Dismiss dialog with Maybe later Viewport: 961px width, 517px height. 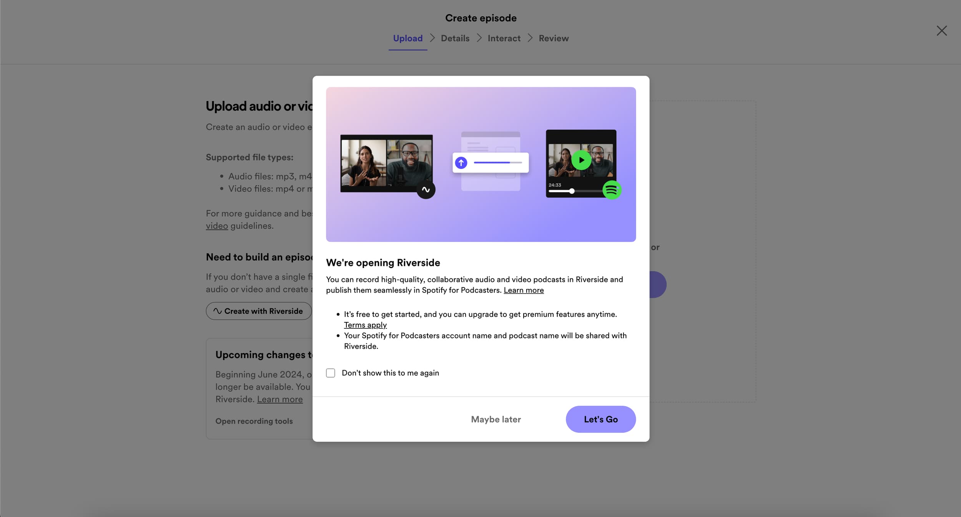[x=496, y=419]
